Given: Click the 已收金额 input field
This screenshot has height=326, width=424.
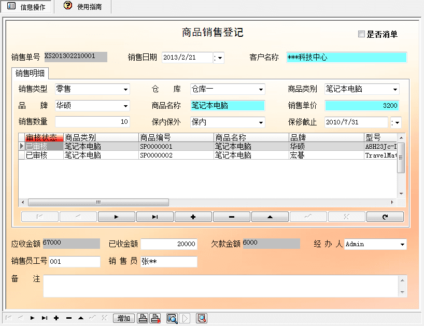Looking at the screenshot, I should coord(169,244).
